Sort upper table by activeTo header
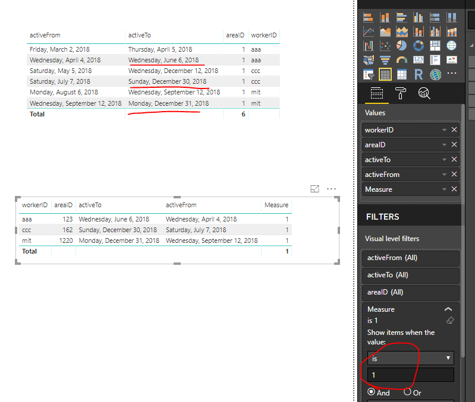The width and height of the screenshot is (475, 402). (139, 36)
